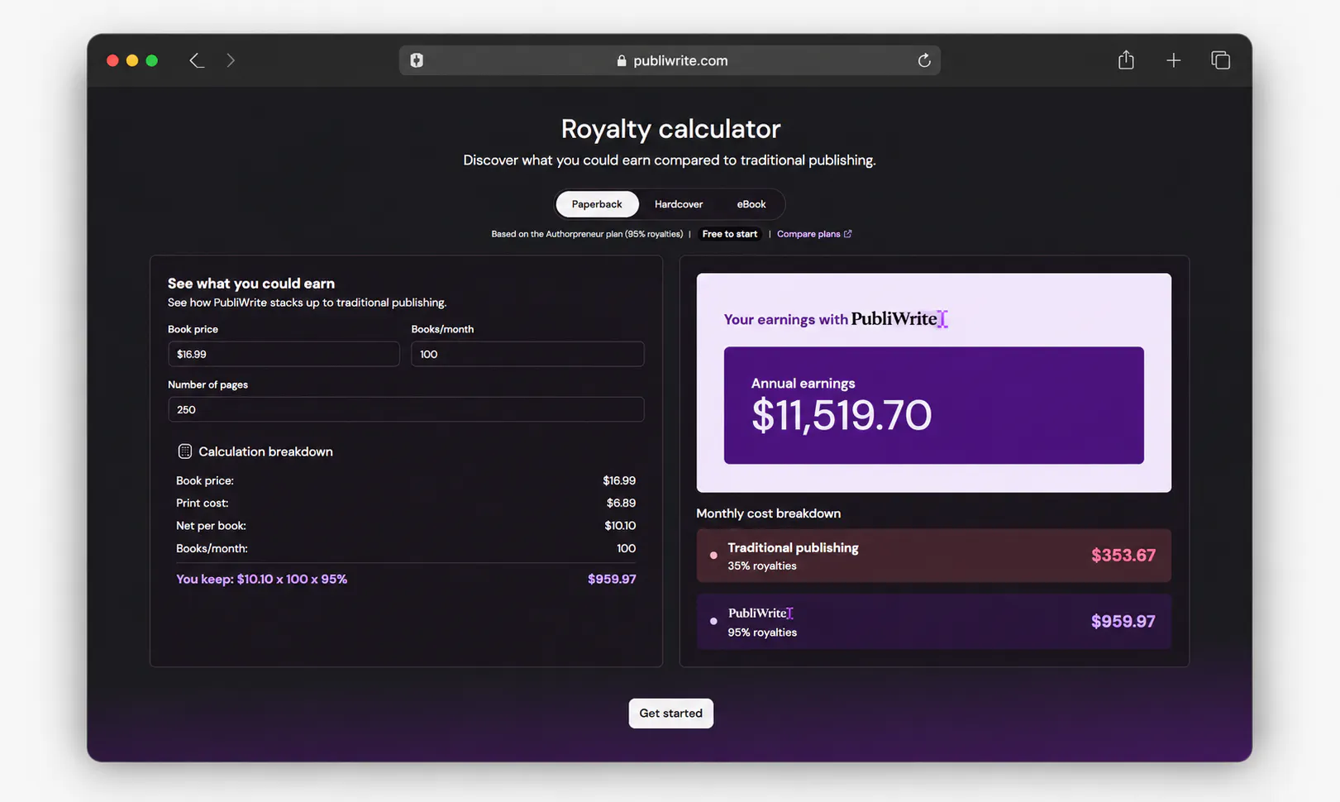
Task: Click the 'See what you could earn' heading
Action: coord(251,284)
